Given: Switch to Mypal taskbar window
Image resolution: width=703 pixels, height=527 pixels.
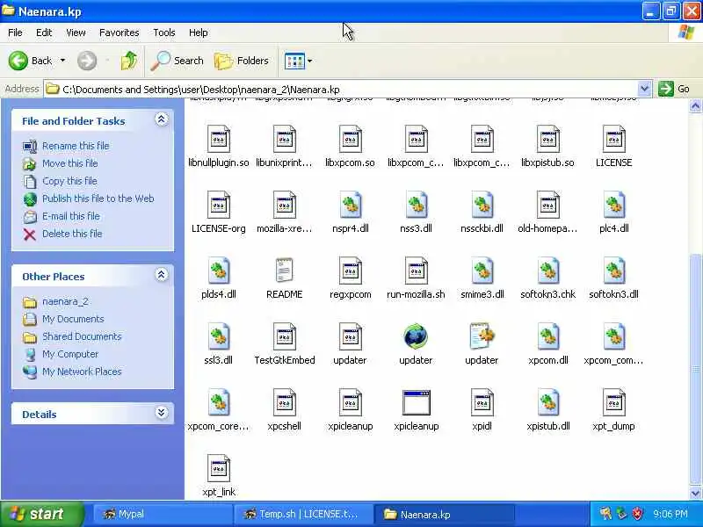Looking at the screenshot, I should tap(163, 514).
